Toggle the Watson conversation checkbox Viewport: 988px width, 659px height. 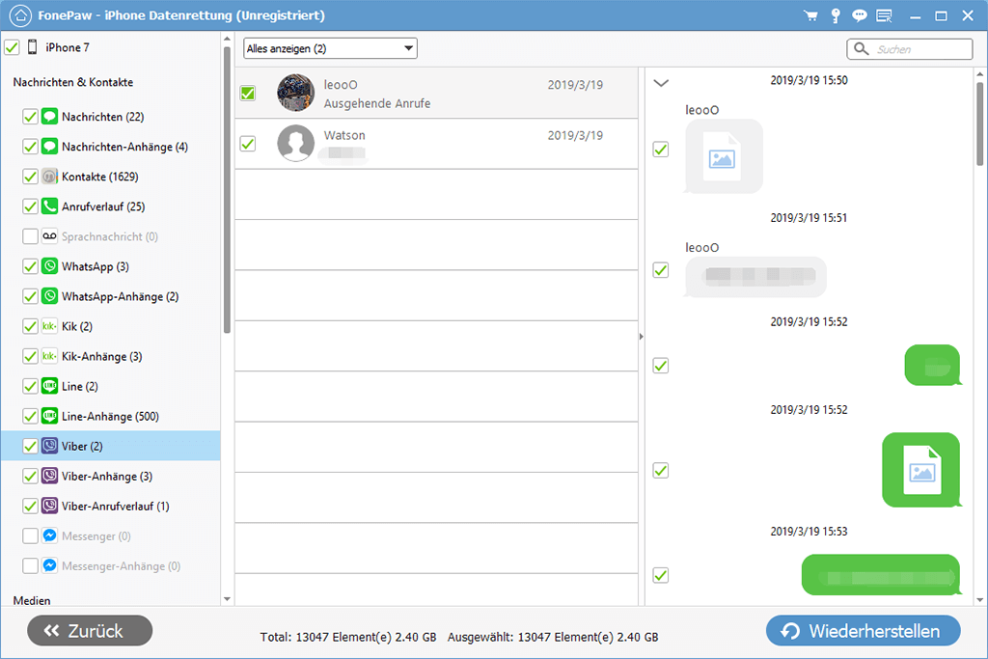[x=248, y=144]
